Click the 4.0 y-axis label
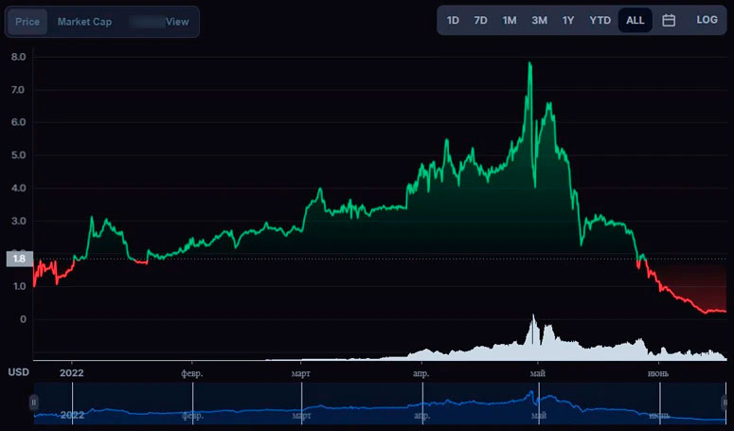The width and height of the screenshot is (734, 431). pyautogui.click(x=19, y=189)
